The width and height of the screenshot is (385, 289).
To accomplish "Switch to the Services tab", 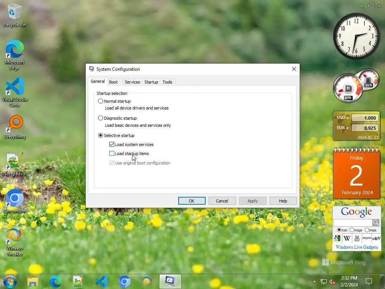I will 132,82.
